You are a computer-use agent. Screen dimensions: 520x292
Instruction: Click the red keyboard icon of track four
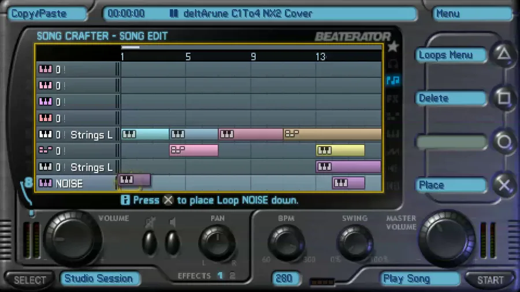[46, 118]
